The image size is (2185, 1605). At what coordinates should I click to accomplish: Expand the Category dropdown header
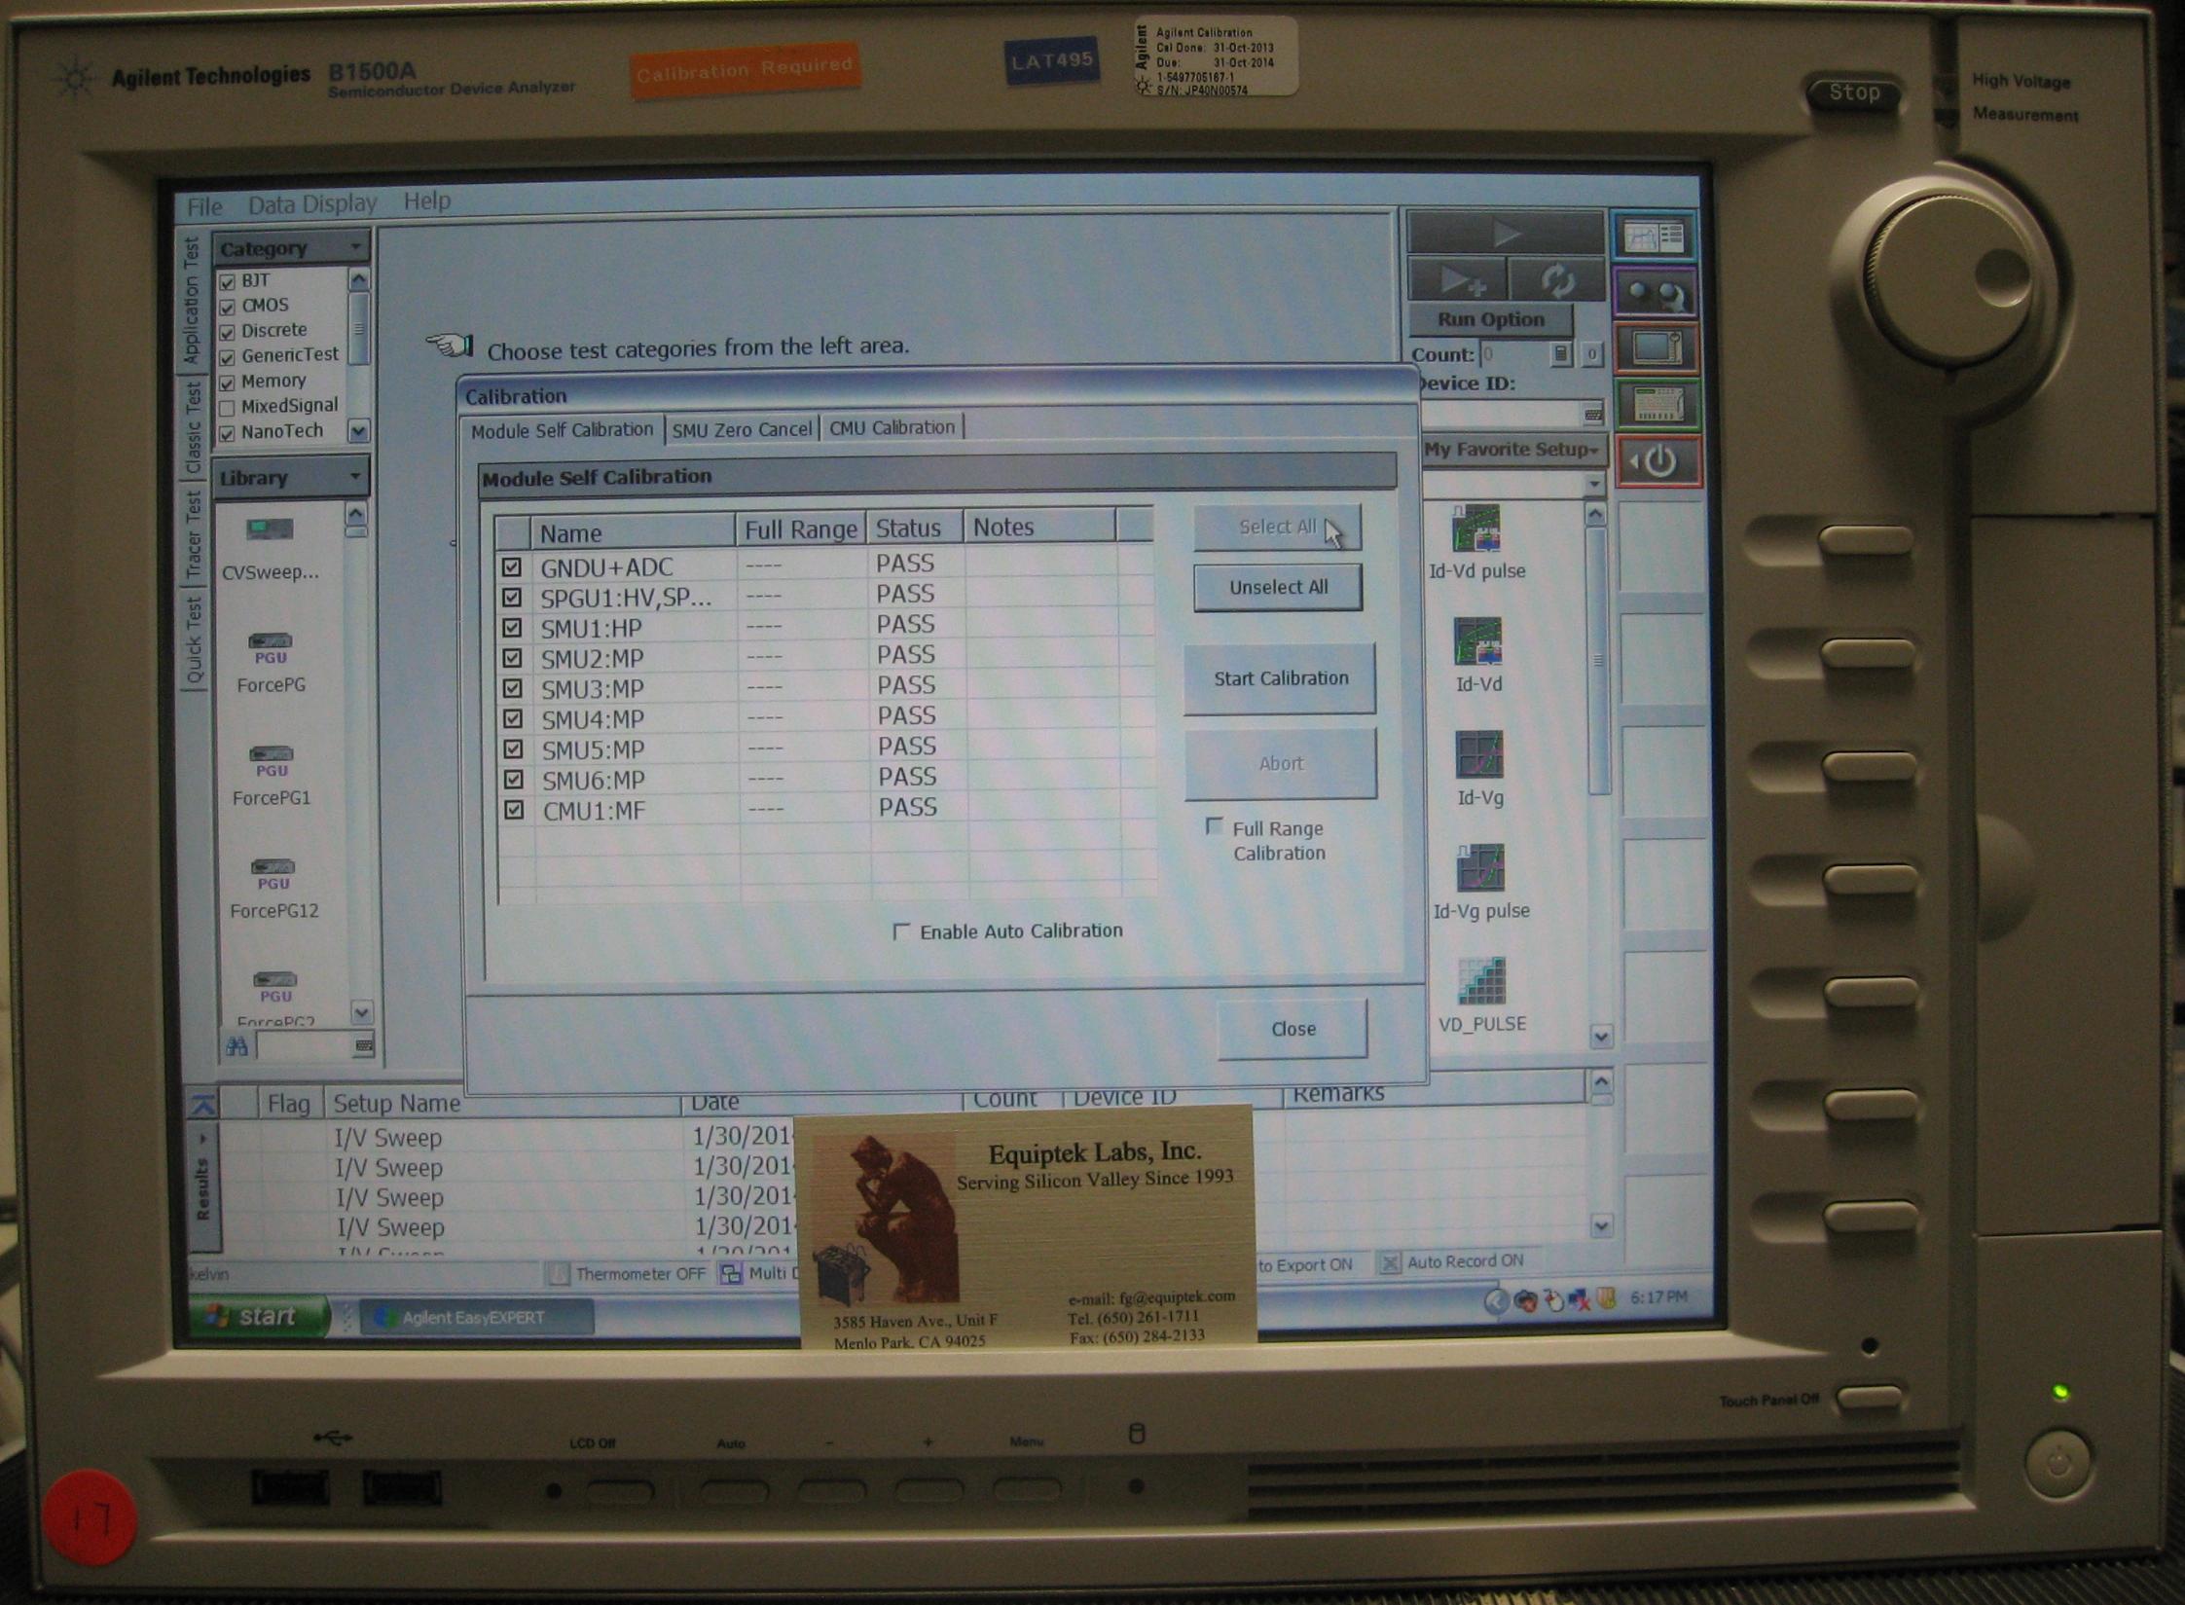tap(290, 248)
